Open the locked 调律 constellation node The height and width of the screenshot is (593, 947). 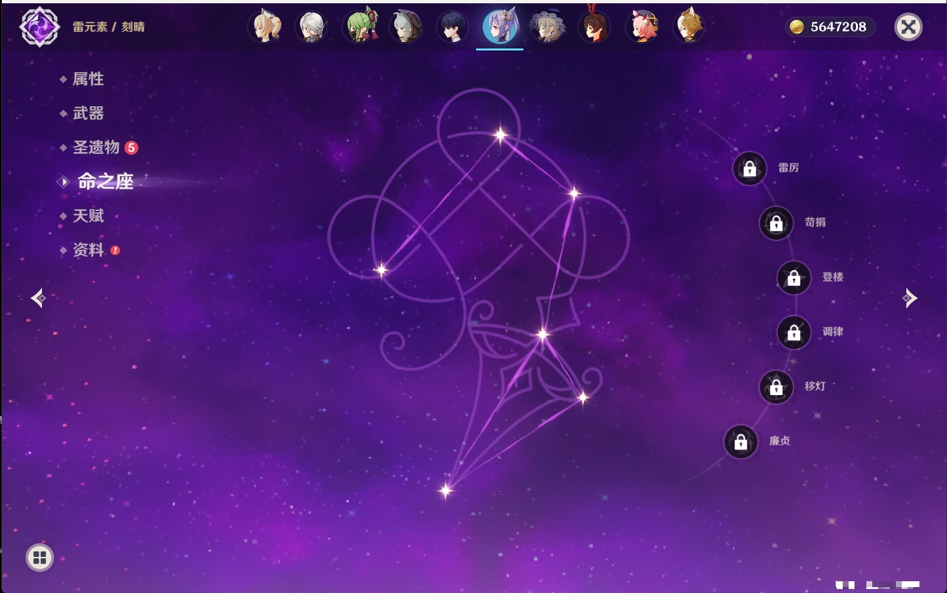(x=794, y=332)
